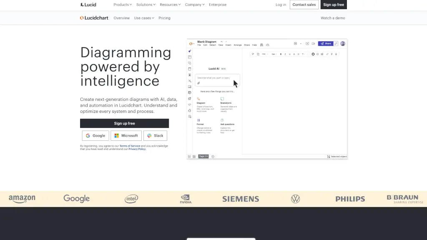Click the video camera icon in editor header
The height and width of the screenshot is (240, 427).
313,43
